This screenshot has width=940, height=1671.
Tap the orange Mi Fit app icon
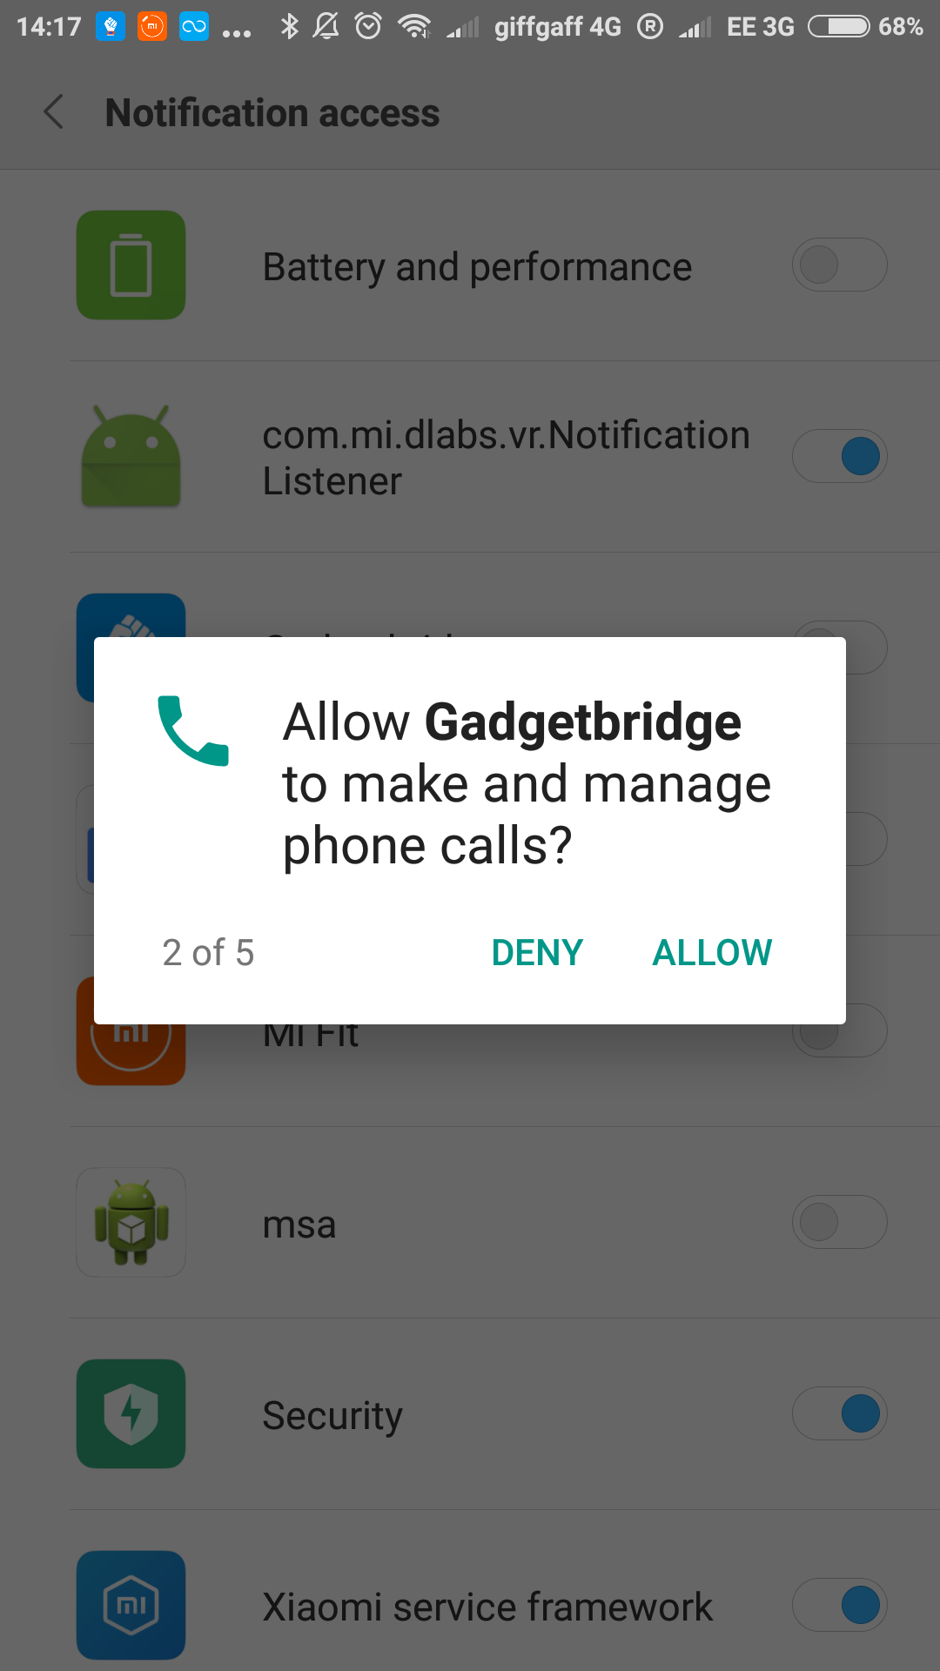coord(131,1055)
